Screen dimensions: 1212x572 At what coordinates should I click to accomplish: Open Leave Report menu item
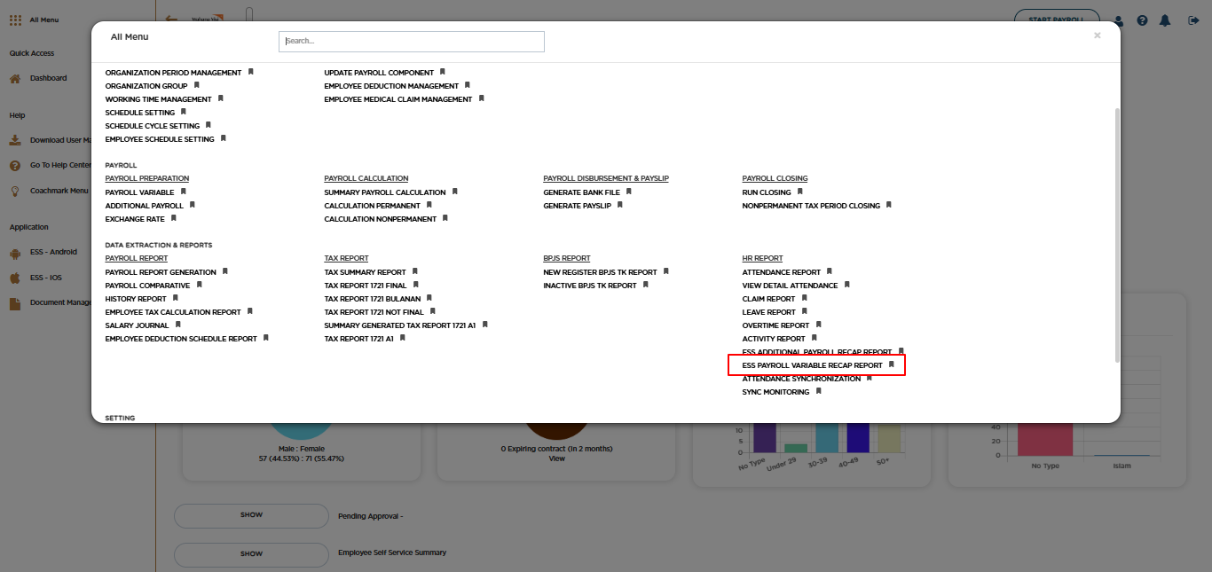point(769,312)
